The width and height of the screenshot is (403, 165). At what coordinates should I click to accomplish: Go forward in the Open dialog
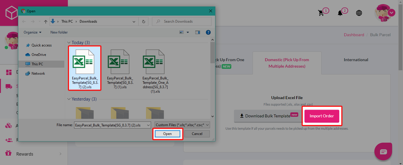pyautogui.click(x=32, y=21)
